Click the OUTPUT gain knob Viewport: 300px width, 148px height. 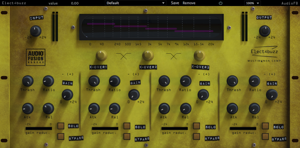(265, 31)
